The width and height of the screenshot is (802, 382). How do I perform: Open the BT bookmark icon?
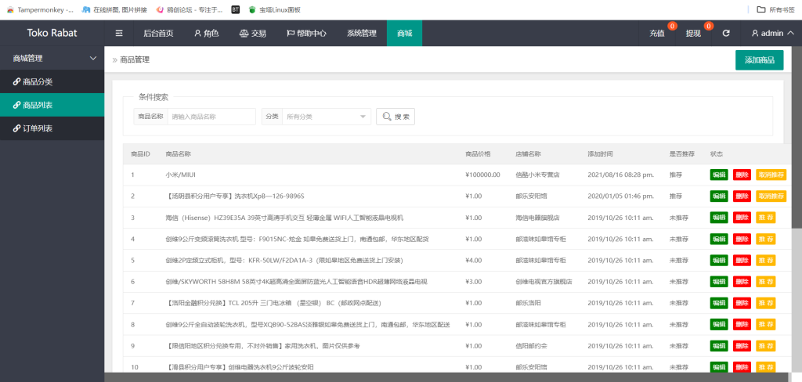coord(235,9)
